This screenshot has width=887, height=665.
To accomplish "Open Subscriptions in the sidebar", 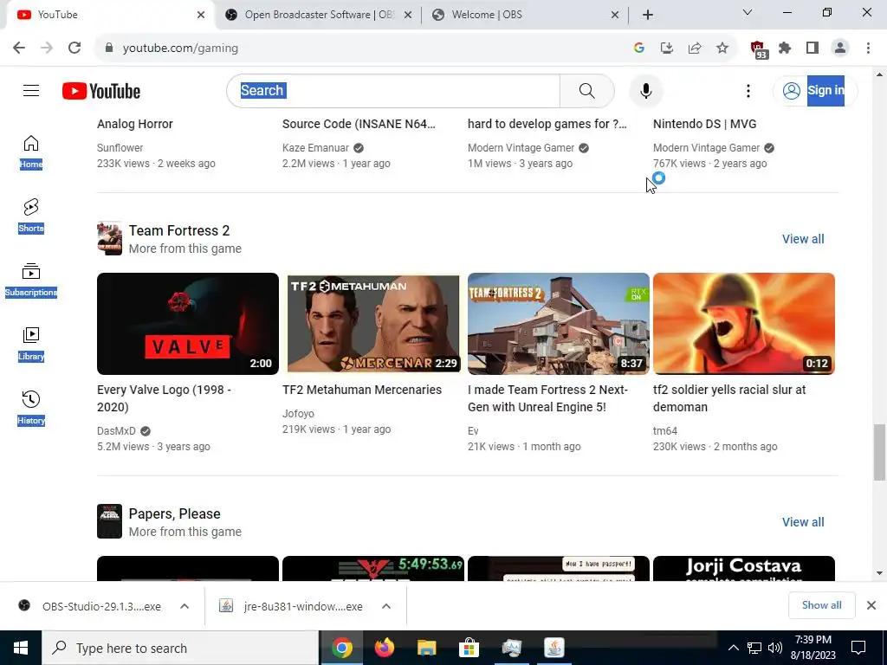I will [x=31, y=280].
